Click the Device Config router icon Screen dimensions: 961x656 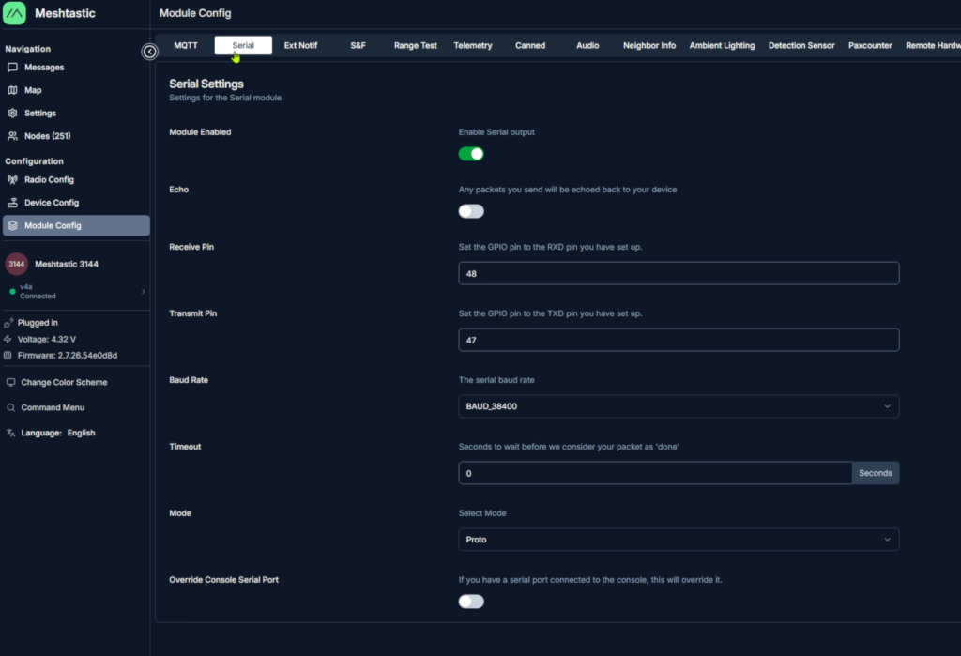(12, 203)
